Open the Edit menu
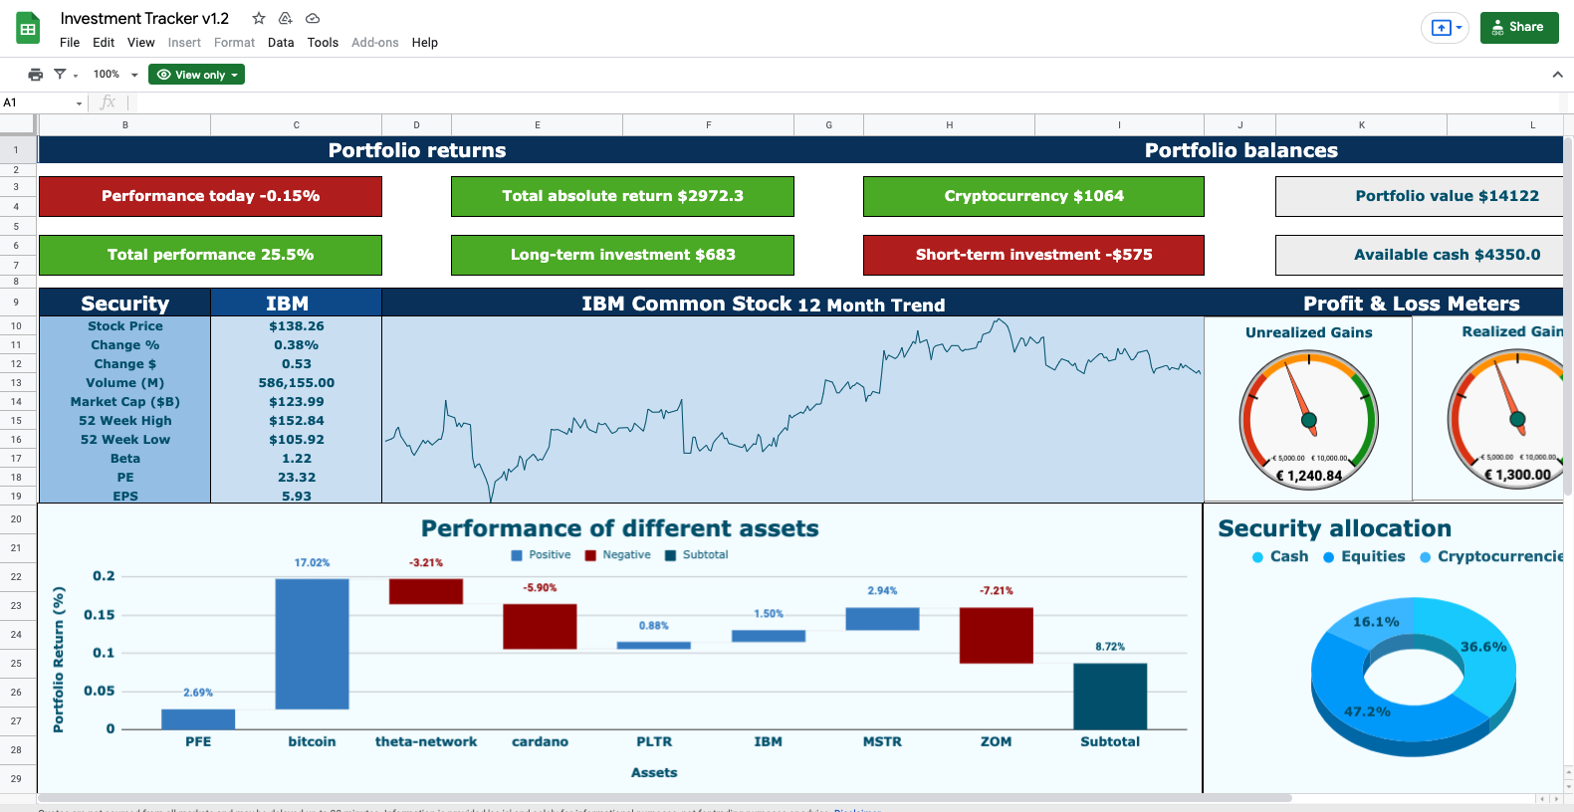The height and width of the screenshot is (812, 1574). (104, 43)
